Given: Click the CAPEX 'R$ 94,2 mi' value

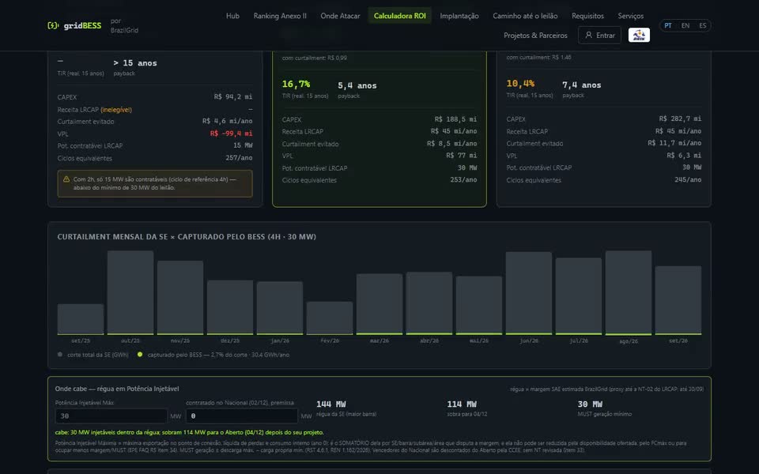Looking at the screenshot, I should [x=232, y=96].
